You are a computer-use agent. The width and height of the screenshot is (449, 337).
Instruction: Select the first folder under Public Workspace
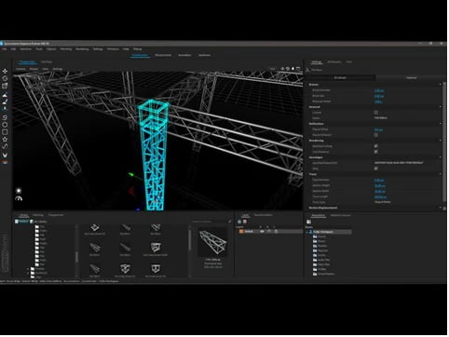coord(320,236)
